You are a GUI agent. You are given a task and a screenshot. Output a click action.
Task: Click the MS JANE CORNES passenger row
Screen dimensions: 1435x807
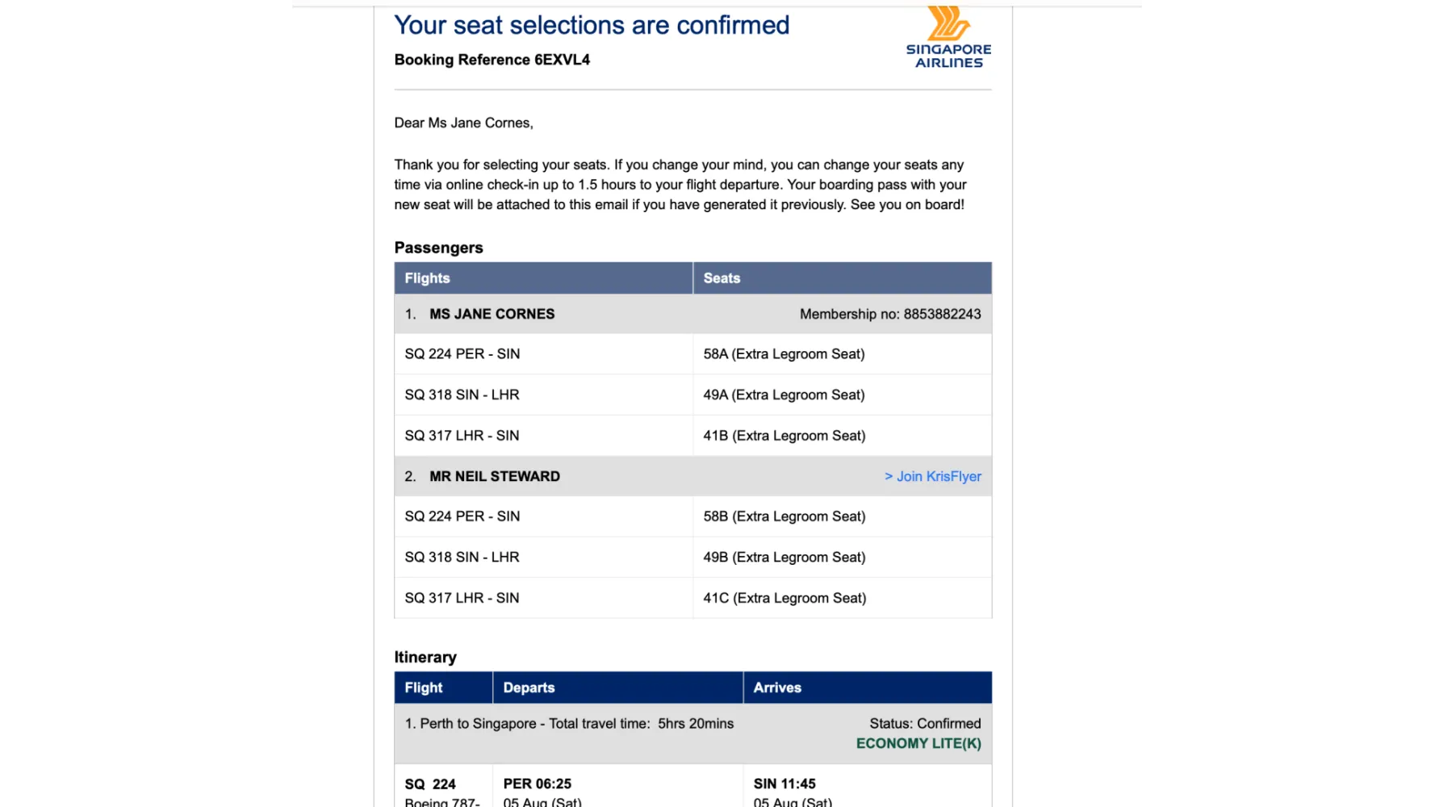pos(492,314)
